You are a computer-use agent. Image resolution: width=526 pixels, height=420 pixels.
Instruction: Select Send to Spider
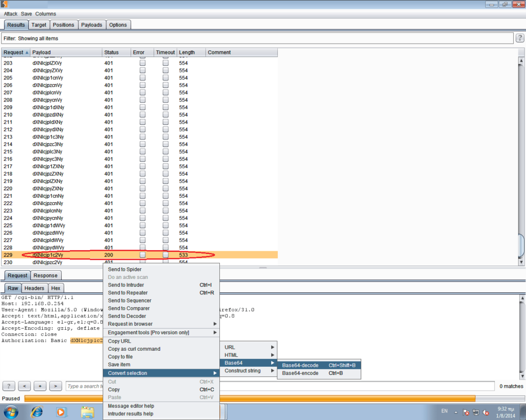coord(161,269)
